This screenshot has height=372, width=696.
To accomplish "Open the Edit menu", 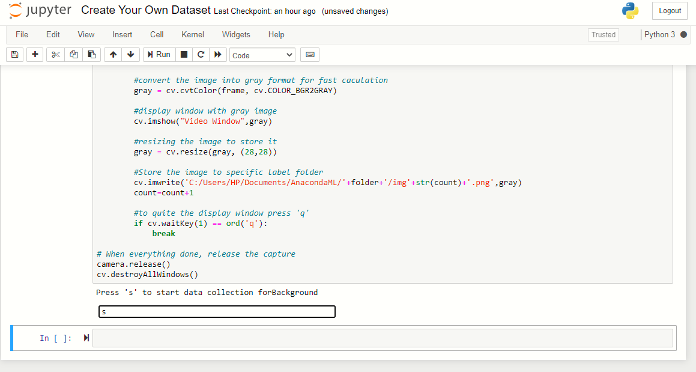I will click(53, 35).
